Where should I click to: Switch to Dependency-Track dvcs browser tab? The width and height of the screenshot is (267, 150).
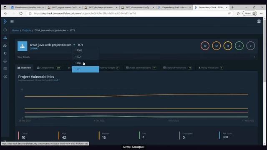tap(175, 7)
